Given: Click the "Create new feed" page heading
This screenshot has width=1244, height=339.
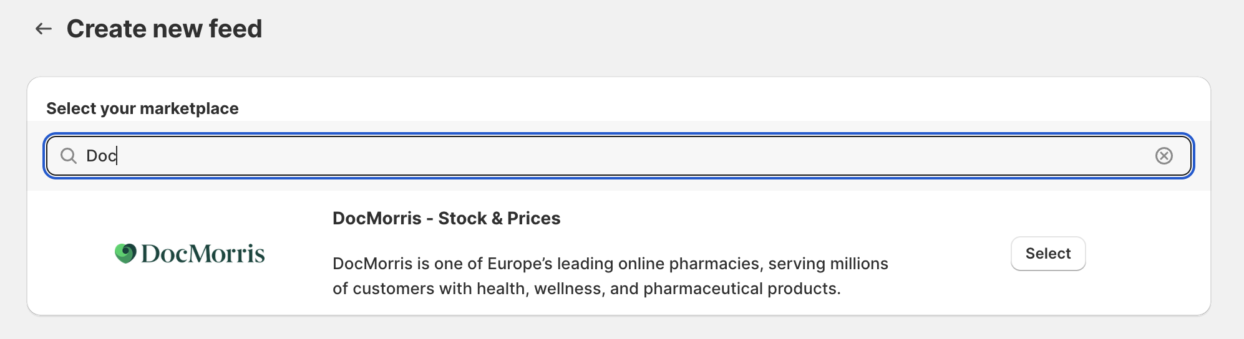Looking at the screenshot, I should click(x=164, y=29).
